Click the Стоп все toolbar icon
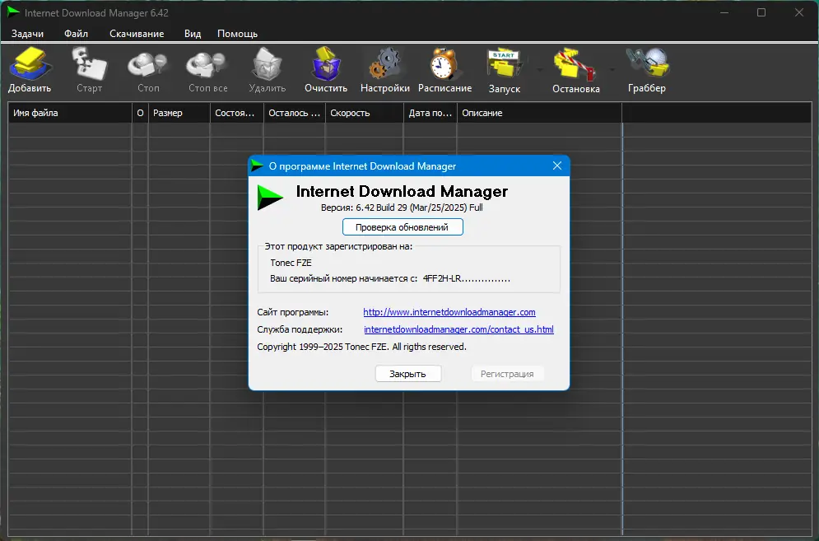Image resolution: width=819 pixels, height=541 pixels. [x=207, y=65]
